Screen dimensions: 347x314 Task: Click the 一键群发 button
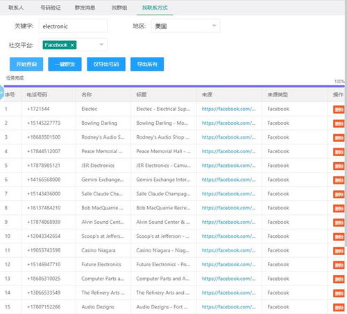[65, 64]
